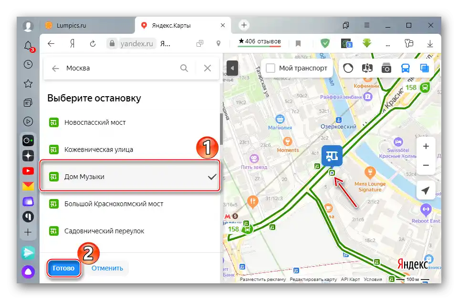The height and width of the screenshot is (300, 458).
Task: Click the Москва search input
Action: tap(120, 68)
